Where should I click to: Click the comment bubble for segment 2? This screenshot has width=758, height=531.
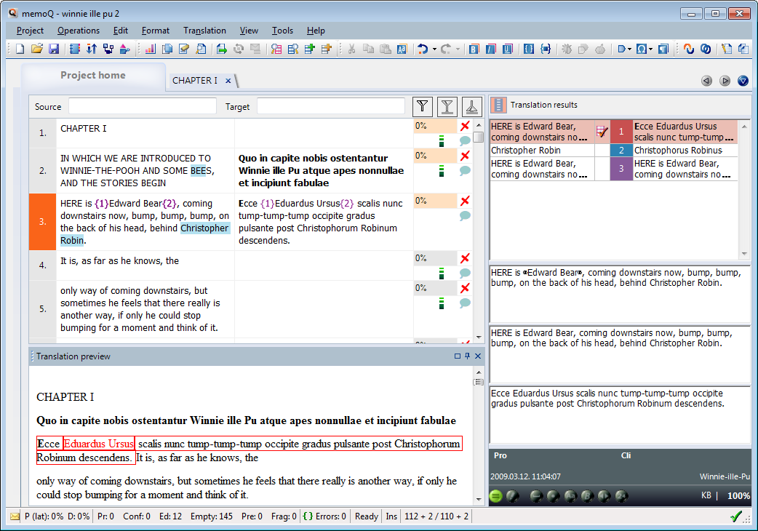pyautogui.click(x=465, y=170)
